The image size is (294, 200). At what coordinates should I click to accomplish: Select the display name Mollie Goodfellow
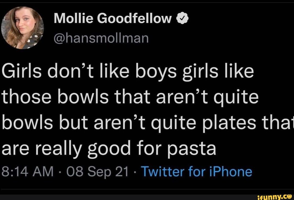[x=112, y=18]
